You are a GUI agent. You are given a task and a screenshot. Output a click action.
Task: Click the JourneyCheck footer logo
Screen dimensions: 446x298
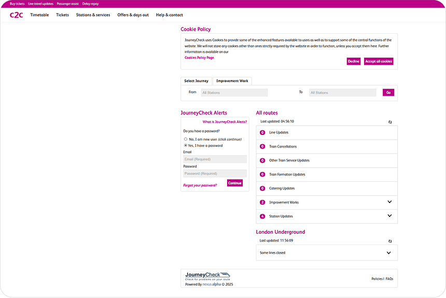coord(207,276)
